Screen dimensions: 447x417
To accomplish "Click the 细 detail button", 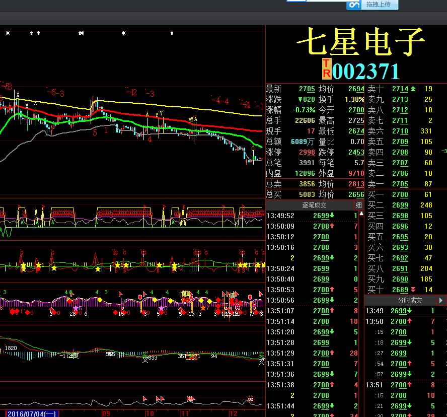I will tap(358, 205).
